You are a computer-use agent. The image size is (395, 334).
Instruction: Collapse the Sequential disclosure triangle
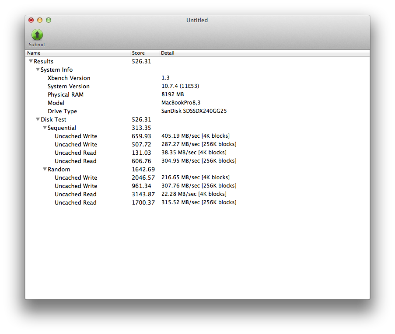click(45, 128)
